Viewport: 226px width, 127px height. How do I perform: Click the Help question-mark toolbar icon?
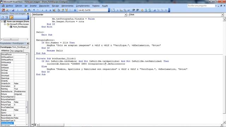pos(75,10)
